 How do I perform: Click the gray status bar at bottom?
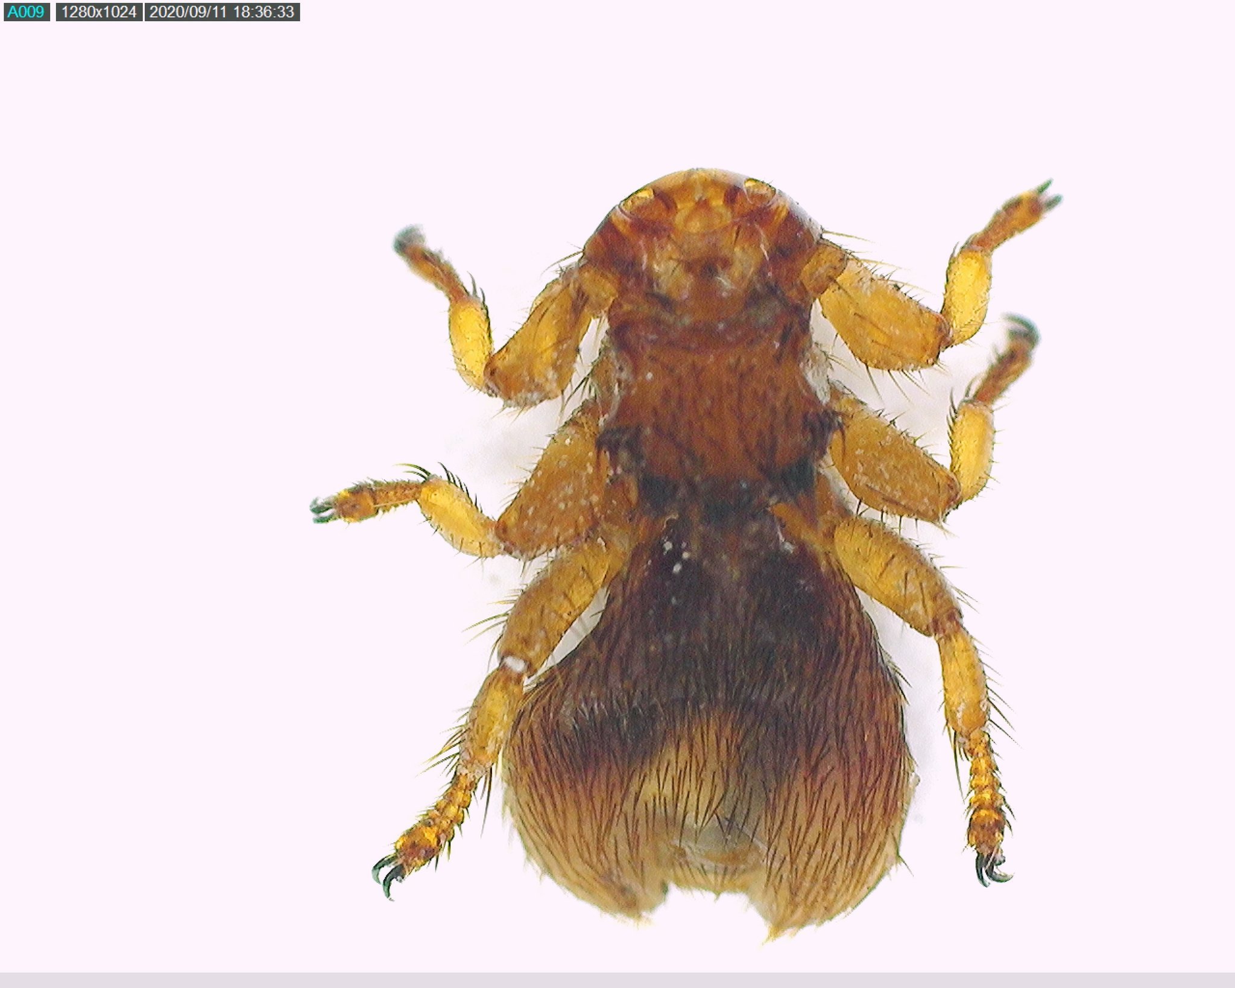tap(617, 980)
